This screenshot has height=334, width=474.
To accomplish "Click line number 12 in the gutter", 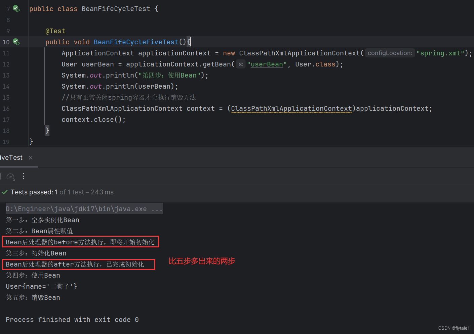I will (x=6, y=64).
